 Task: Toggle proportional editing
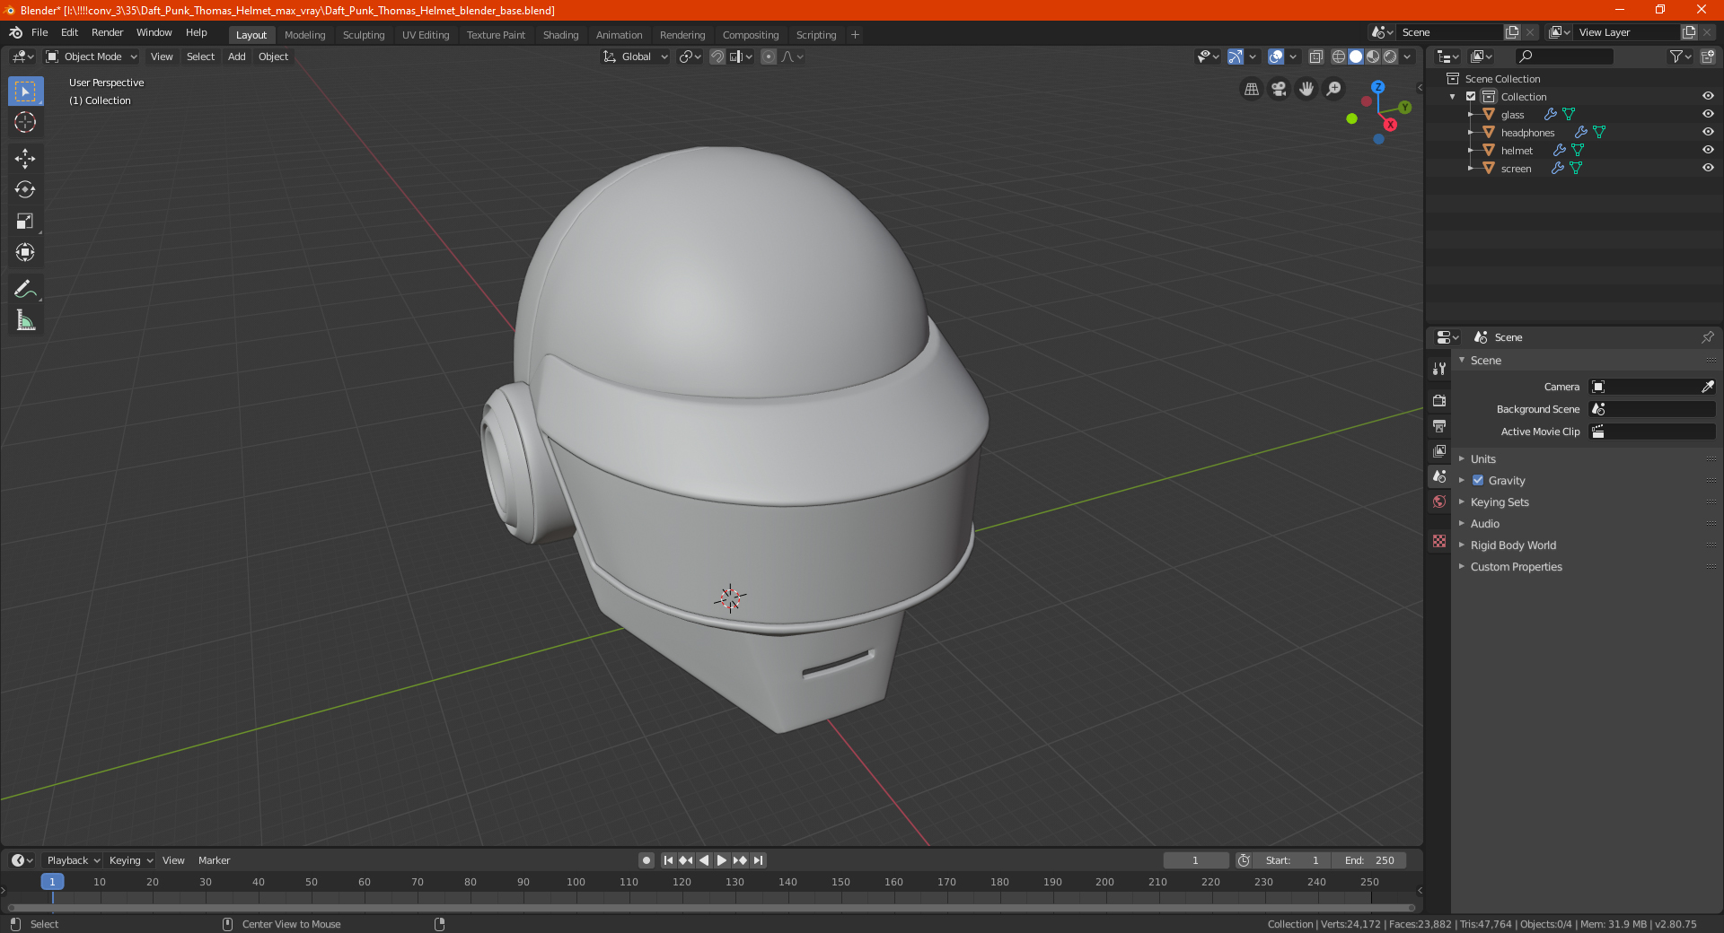tap(769, 57)
